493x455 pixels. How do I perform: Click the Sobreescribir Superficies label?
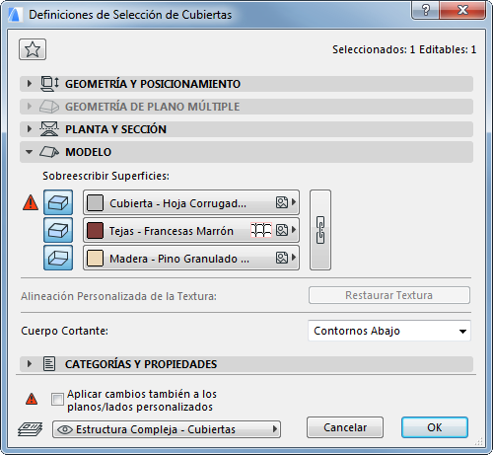(x=106, y=176)
